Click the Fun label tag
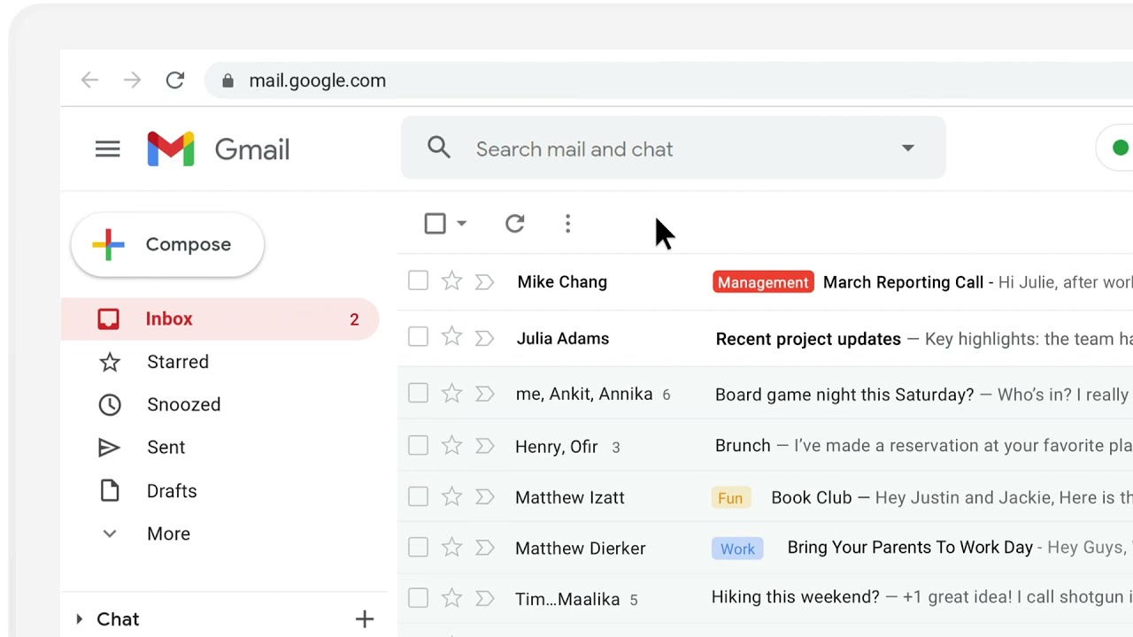The image size is (1133, 637). pos(730,498)
